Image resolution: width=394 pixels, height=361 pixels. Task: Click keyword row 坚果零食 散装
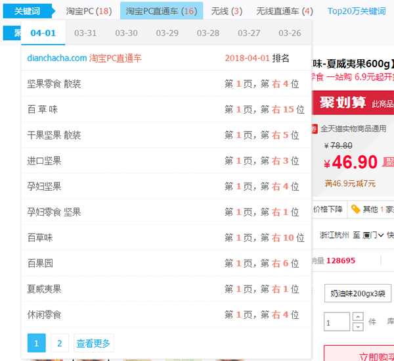click(166, 84)
